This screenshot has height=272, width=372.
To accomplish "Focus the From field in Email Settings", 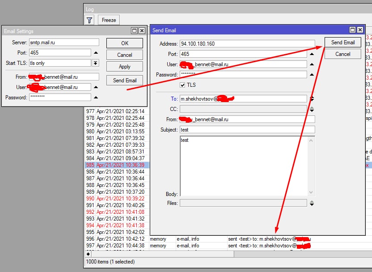I will [64, 77].
